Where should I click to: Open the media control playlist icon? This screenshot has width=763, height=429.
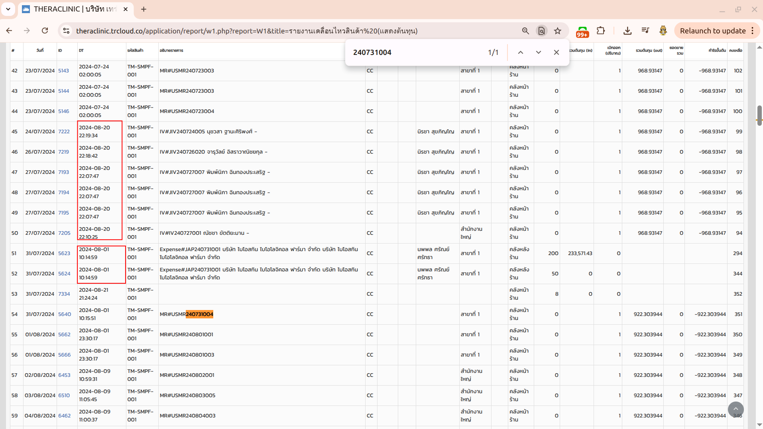645,31
